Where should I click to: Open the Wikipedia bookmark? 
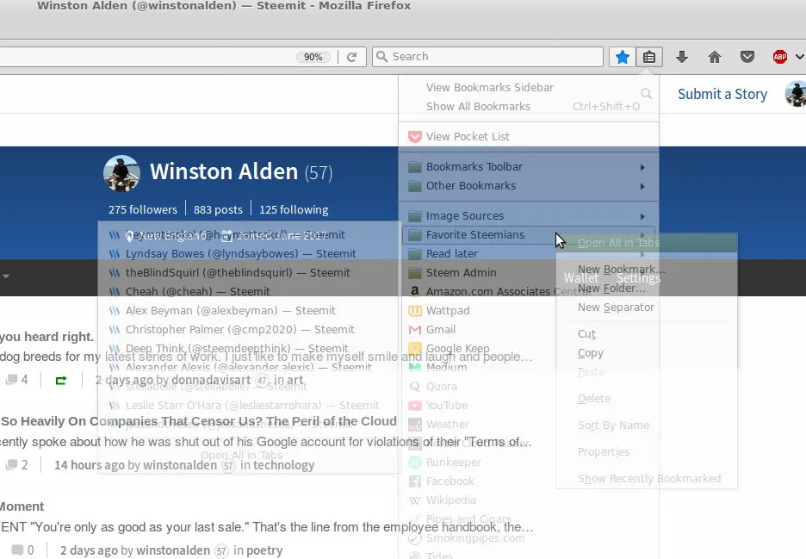pos(529,500)
